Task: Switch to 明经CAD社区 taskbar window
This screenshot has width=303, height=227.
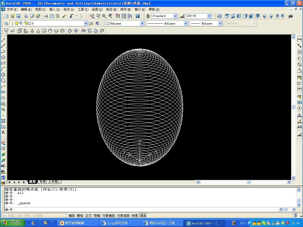Action: point(162,223)
